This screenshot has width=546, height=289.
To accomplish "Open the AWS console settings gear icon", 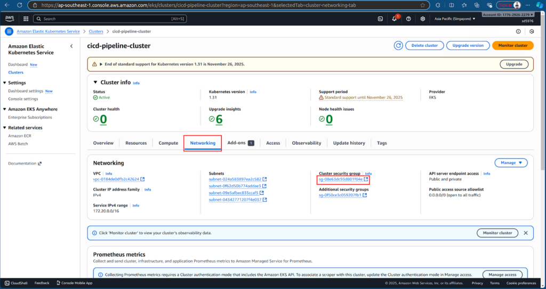I will 422,19.
